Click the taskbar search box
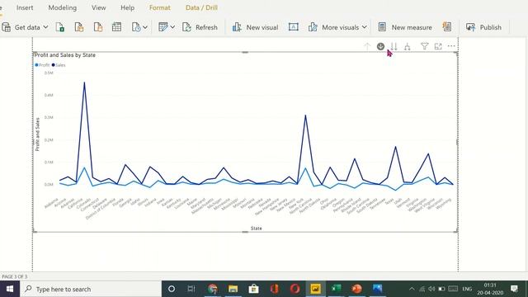528x297 pixels. click(91, 289)
